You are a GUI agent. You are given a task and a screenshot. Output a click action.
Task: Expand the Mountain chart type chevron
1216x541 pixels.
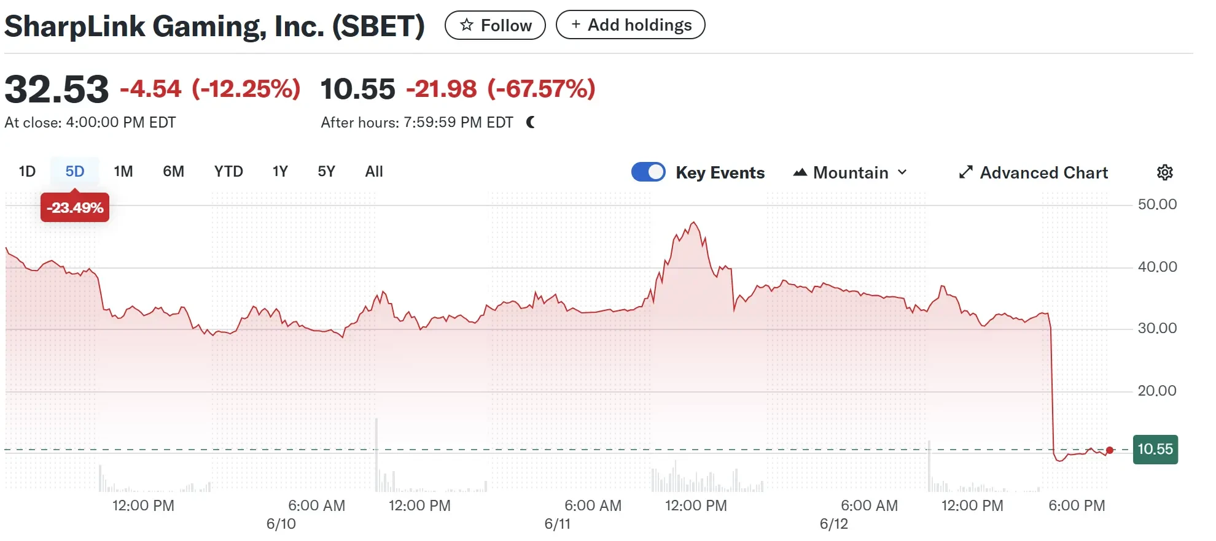(x=902, y=172)
